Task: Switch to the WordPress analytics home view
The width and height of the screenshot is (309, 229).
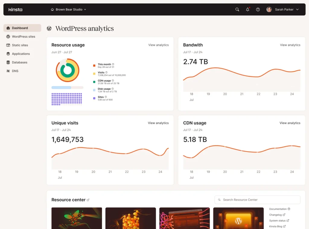Action: pyautogui.click(x=84, y=28)
